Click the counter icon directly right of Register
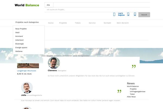 [x=128, y=14]
